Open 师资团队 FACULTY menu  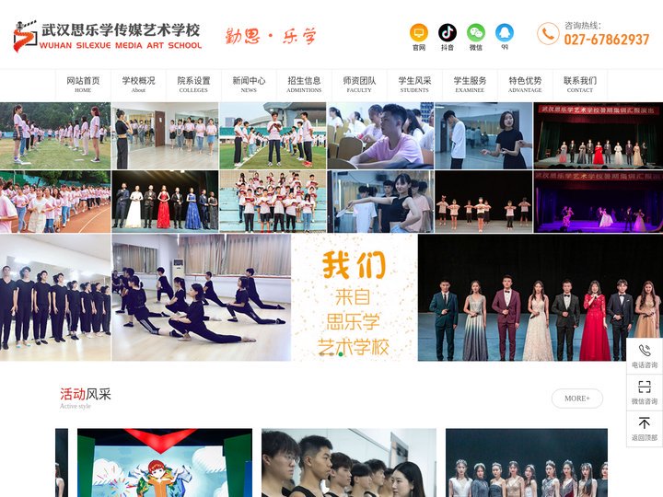pyautogui.click(x=359, y=84)
